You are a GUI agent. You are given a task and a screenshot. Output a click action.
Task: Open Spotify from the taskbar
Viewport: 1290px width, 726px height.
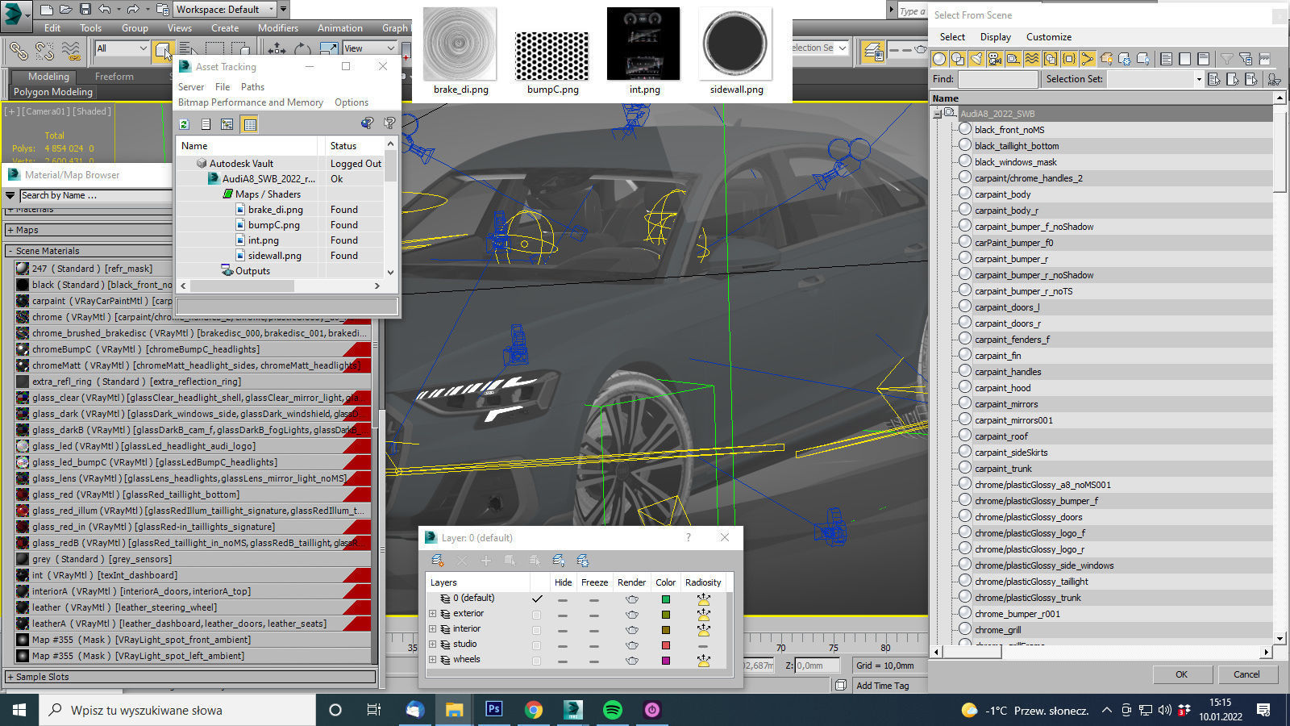[x=613, y=710]
